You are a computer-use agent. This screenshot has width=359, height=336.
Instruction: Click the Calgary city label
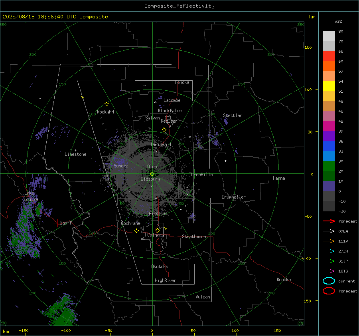(156, 235)
